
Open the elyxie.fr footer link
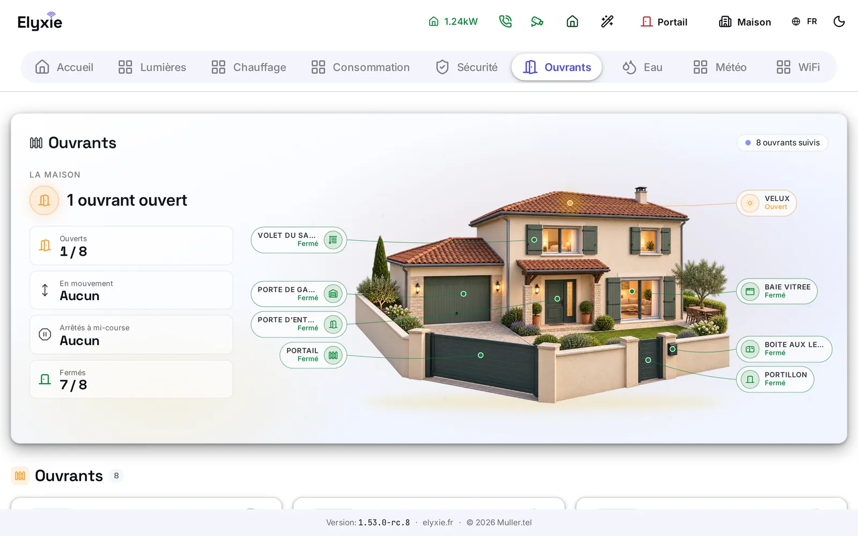pyautogui.click(x=438, y=523)
